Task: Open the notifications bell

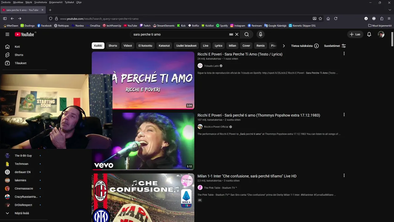Action: 369,34
